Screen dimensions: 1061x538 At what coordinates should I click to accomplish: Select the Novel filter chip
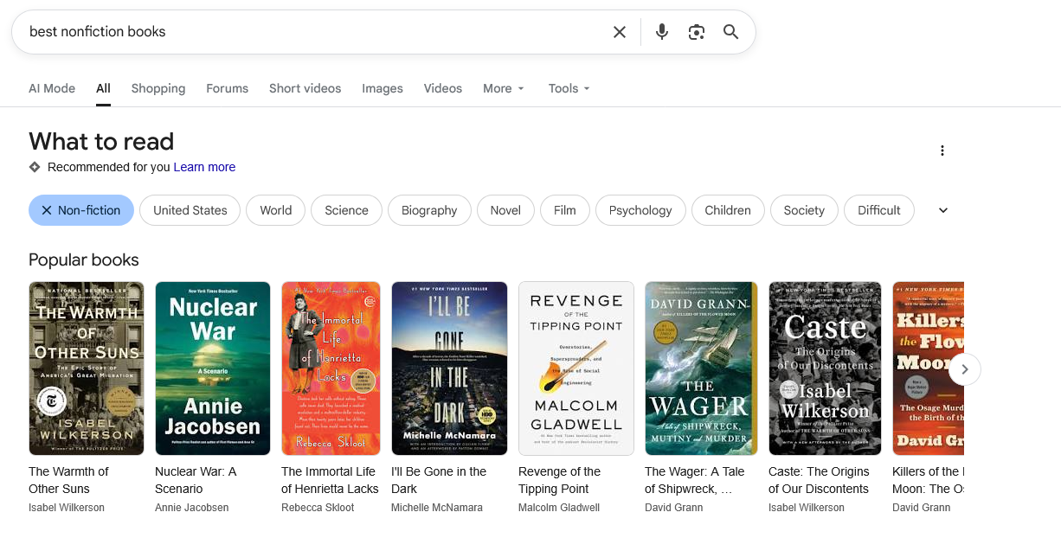(x=505, y=210)
